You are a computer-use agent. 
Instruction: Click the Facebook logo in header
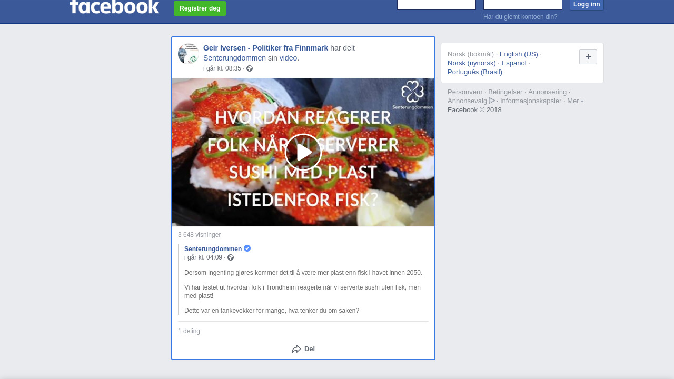(x=114, y=6)
